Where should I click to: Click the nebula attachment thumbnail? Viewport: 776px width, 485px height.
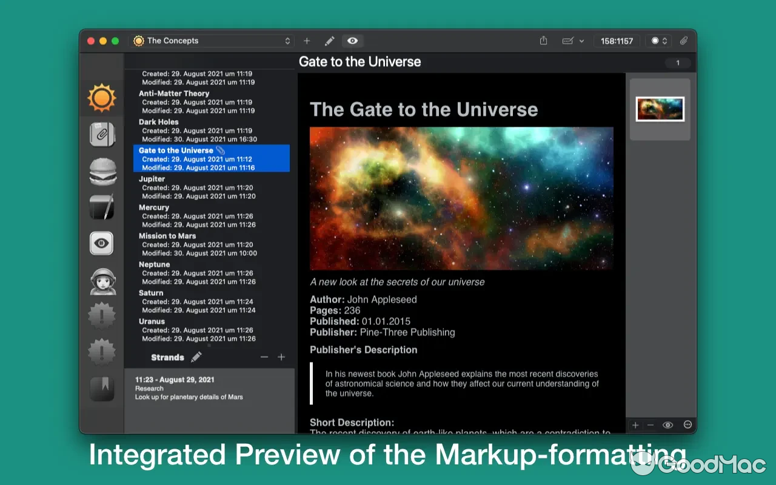pyautogui.click(x=660, y=109)
